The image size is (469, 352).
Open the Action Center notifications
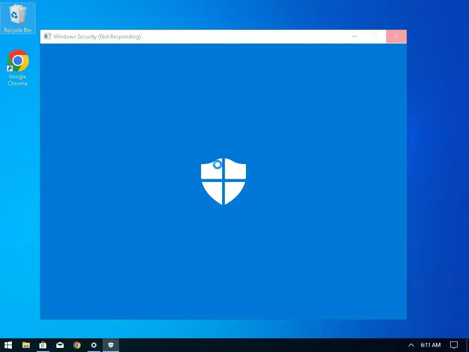click(454, 345)
